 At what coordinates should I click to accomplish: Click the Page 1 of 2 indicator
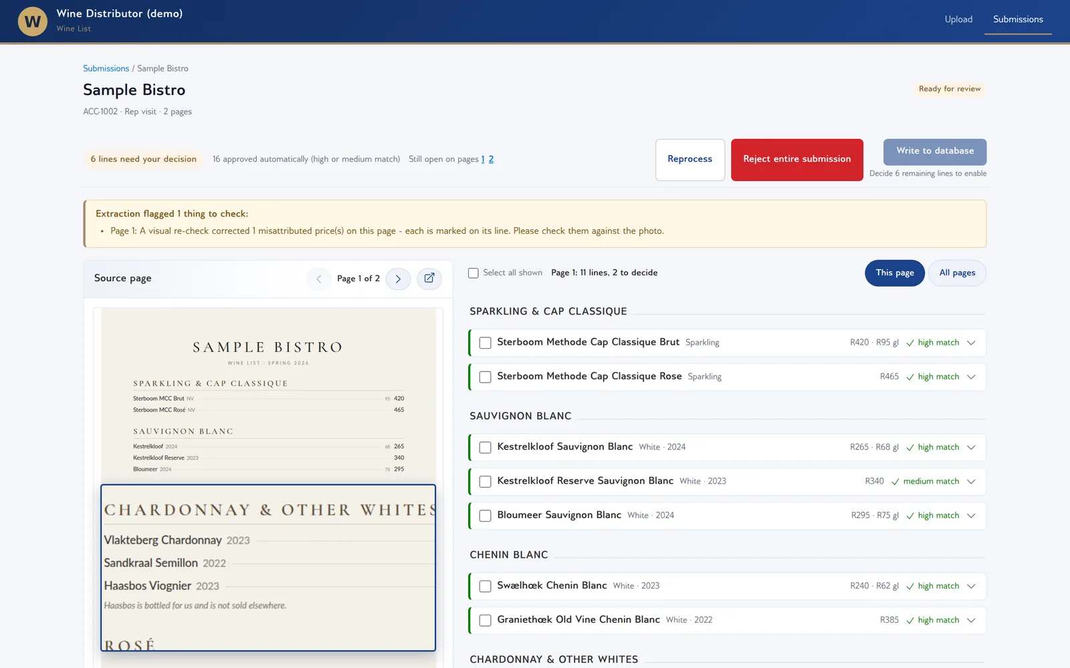point(358,279)
